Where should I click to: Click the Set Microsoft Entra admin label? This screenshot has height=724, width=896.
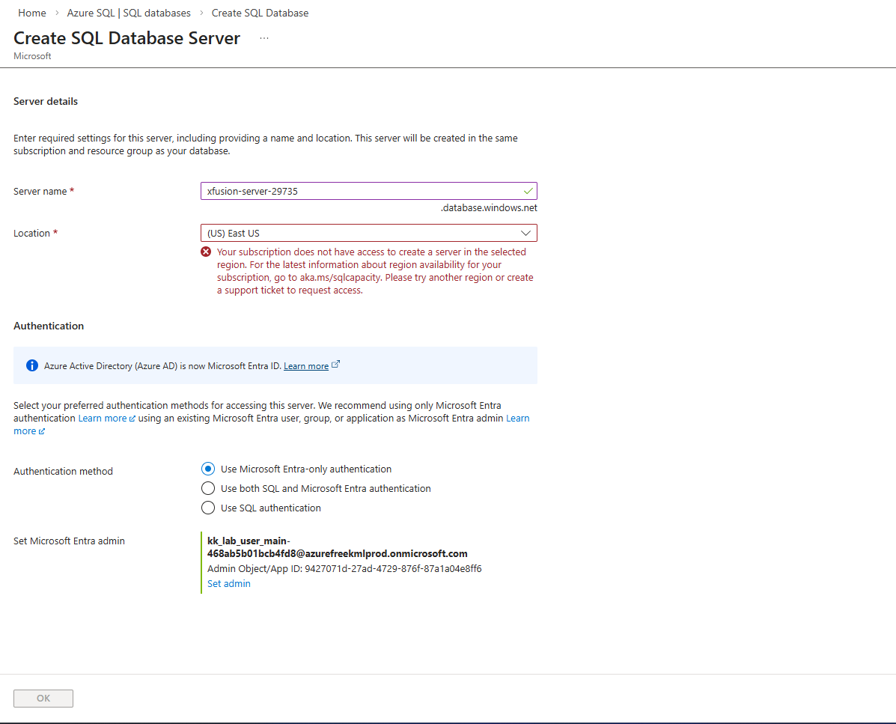(x=69, y=541)
